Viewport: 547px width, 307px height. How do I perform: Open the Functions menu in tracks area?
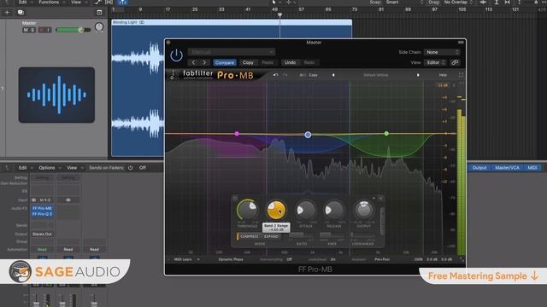(49, 2)
